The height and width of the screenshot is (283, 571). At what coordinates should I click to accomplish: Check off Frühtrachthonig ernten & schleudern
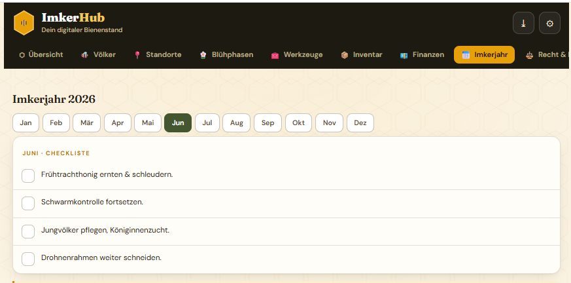coord(28,176)
